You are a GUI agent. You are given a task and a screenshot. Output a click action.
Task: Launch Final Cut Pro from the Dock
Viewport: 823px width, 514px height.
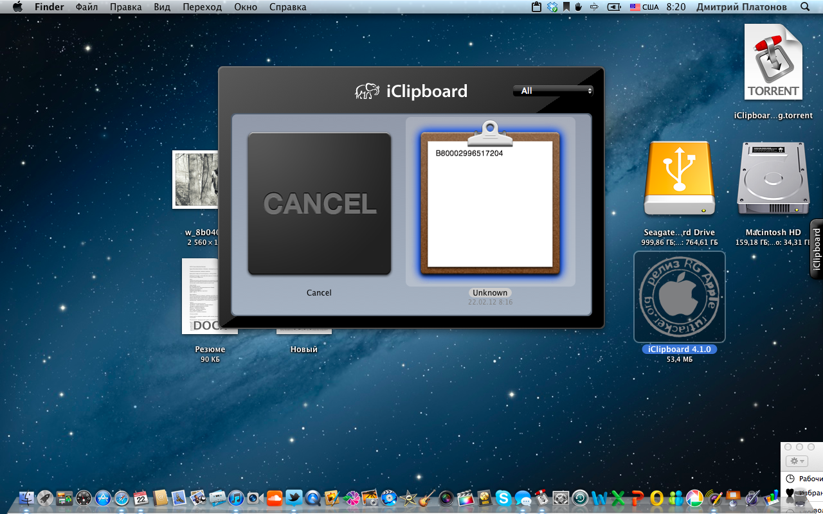466,498
